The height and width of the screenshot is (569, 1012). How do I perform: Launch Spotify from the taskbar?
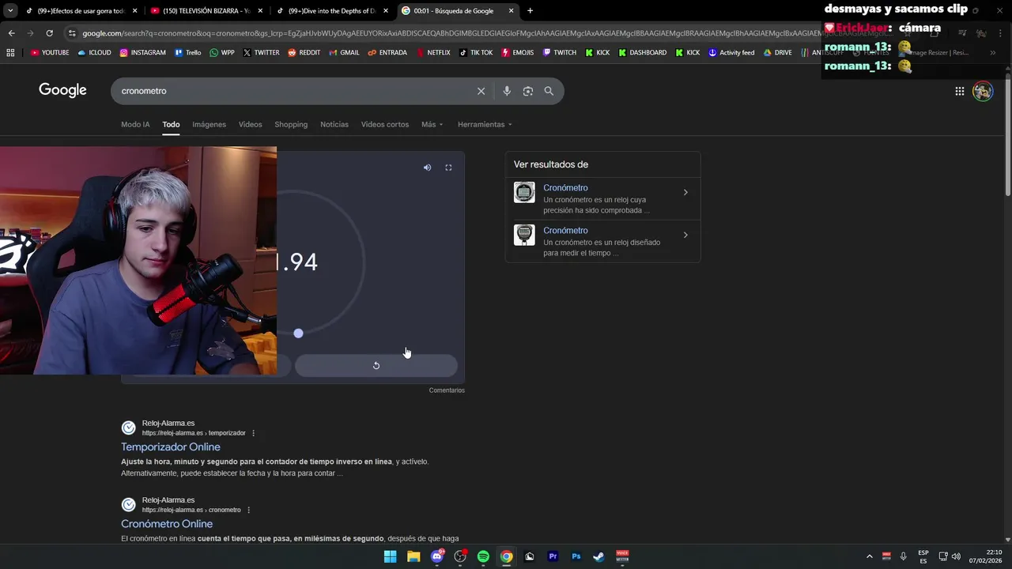483,556
